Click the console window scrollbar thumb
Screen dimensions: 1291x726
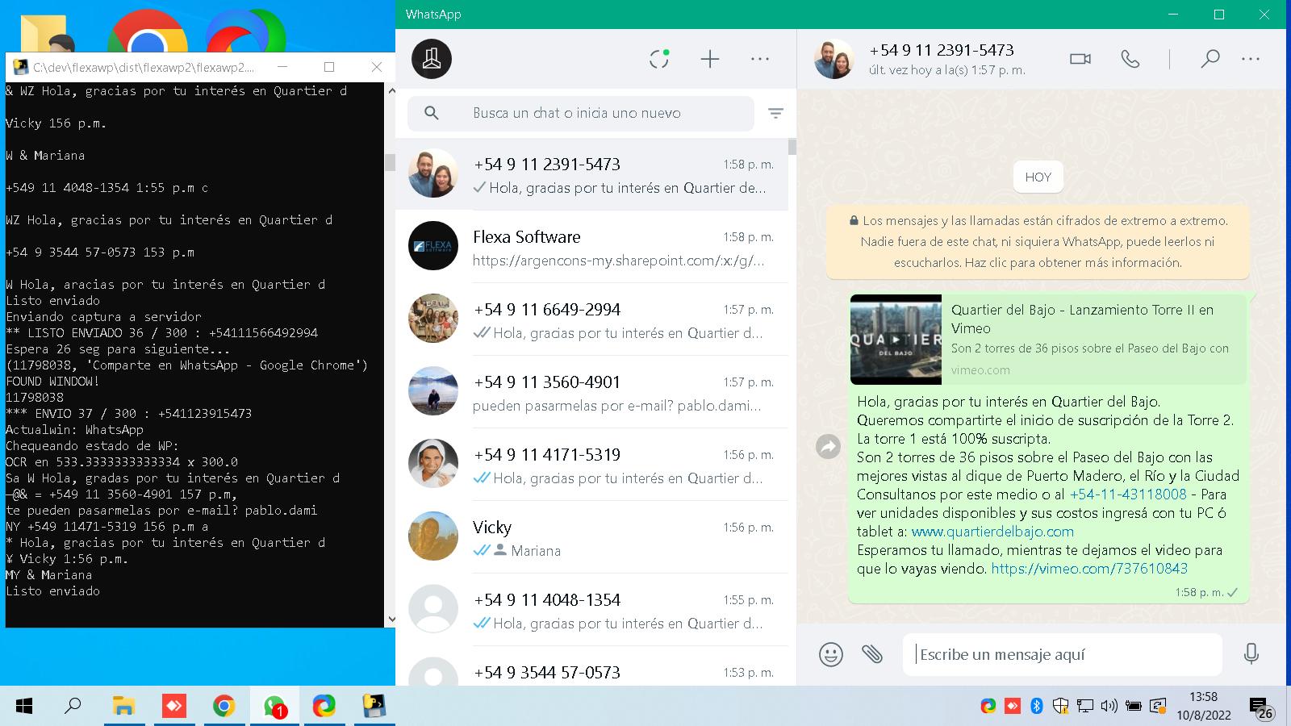pos(391,162)
